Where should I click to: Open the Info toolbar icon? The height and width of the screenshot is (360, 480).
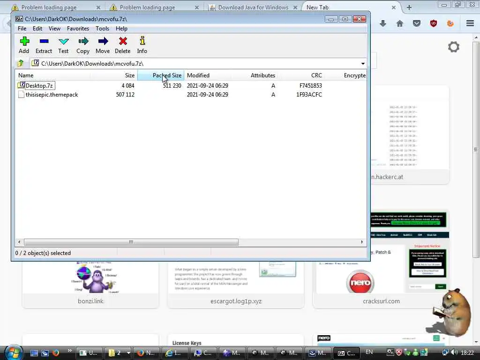tap(142, 45)
